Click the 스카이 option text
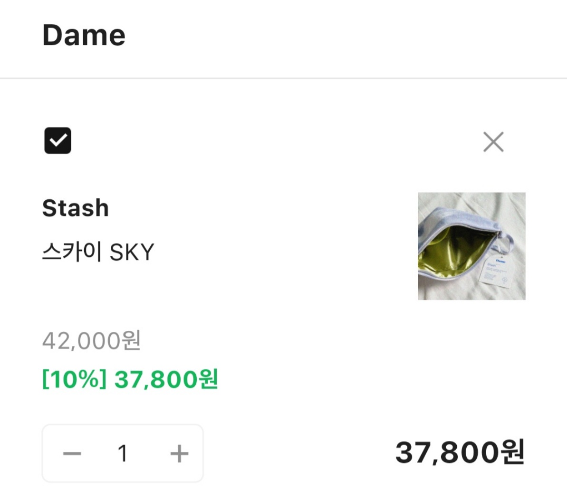Screen dimensions: 567x486 pyautogui.click(x=72, y=252)
